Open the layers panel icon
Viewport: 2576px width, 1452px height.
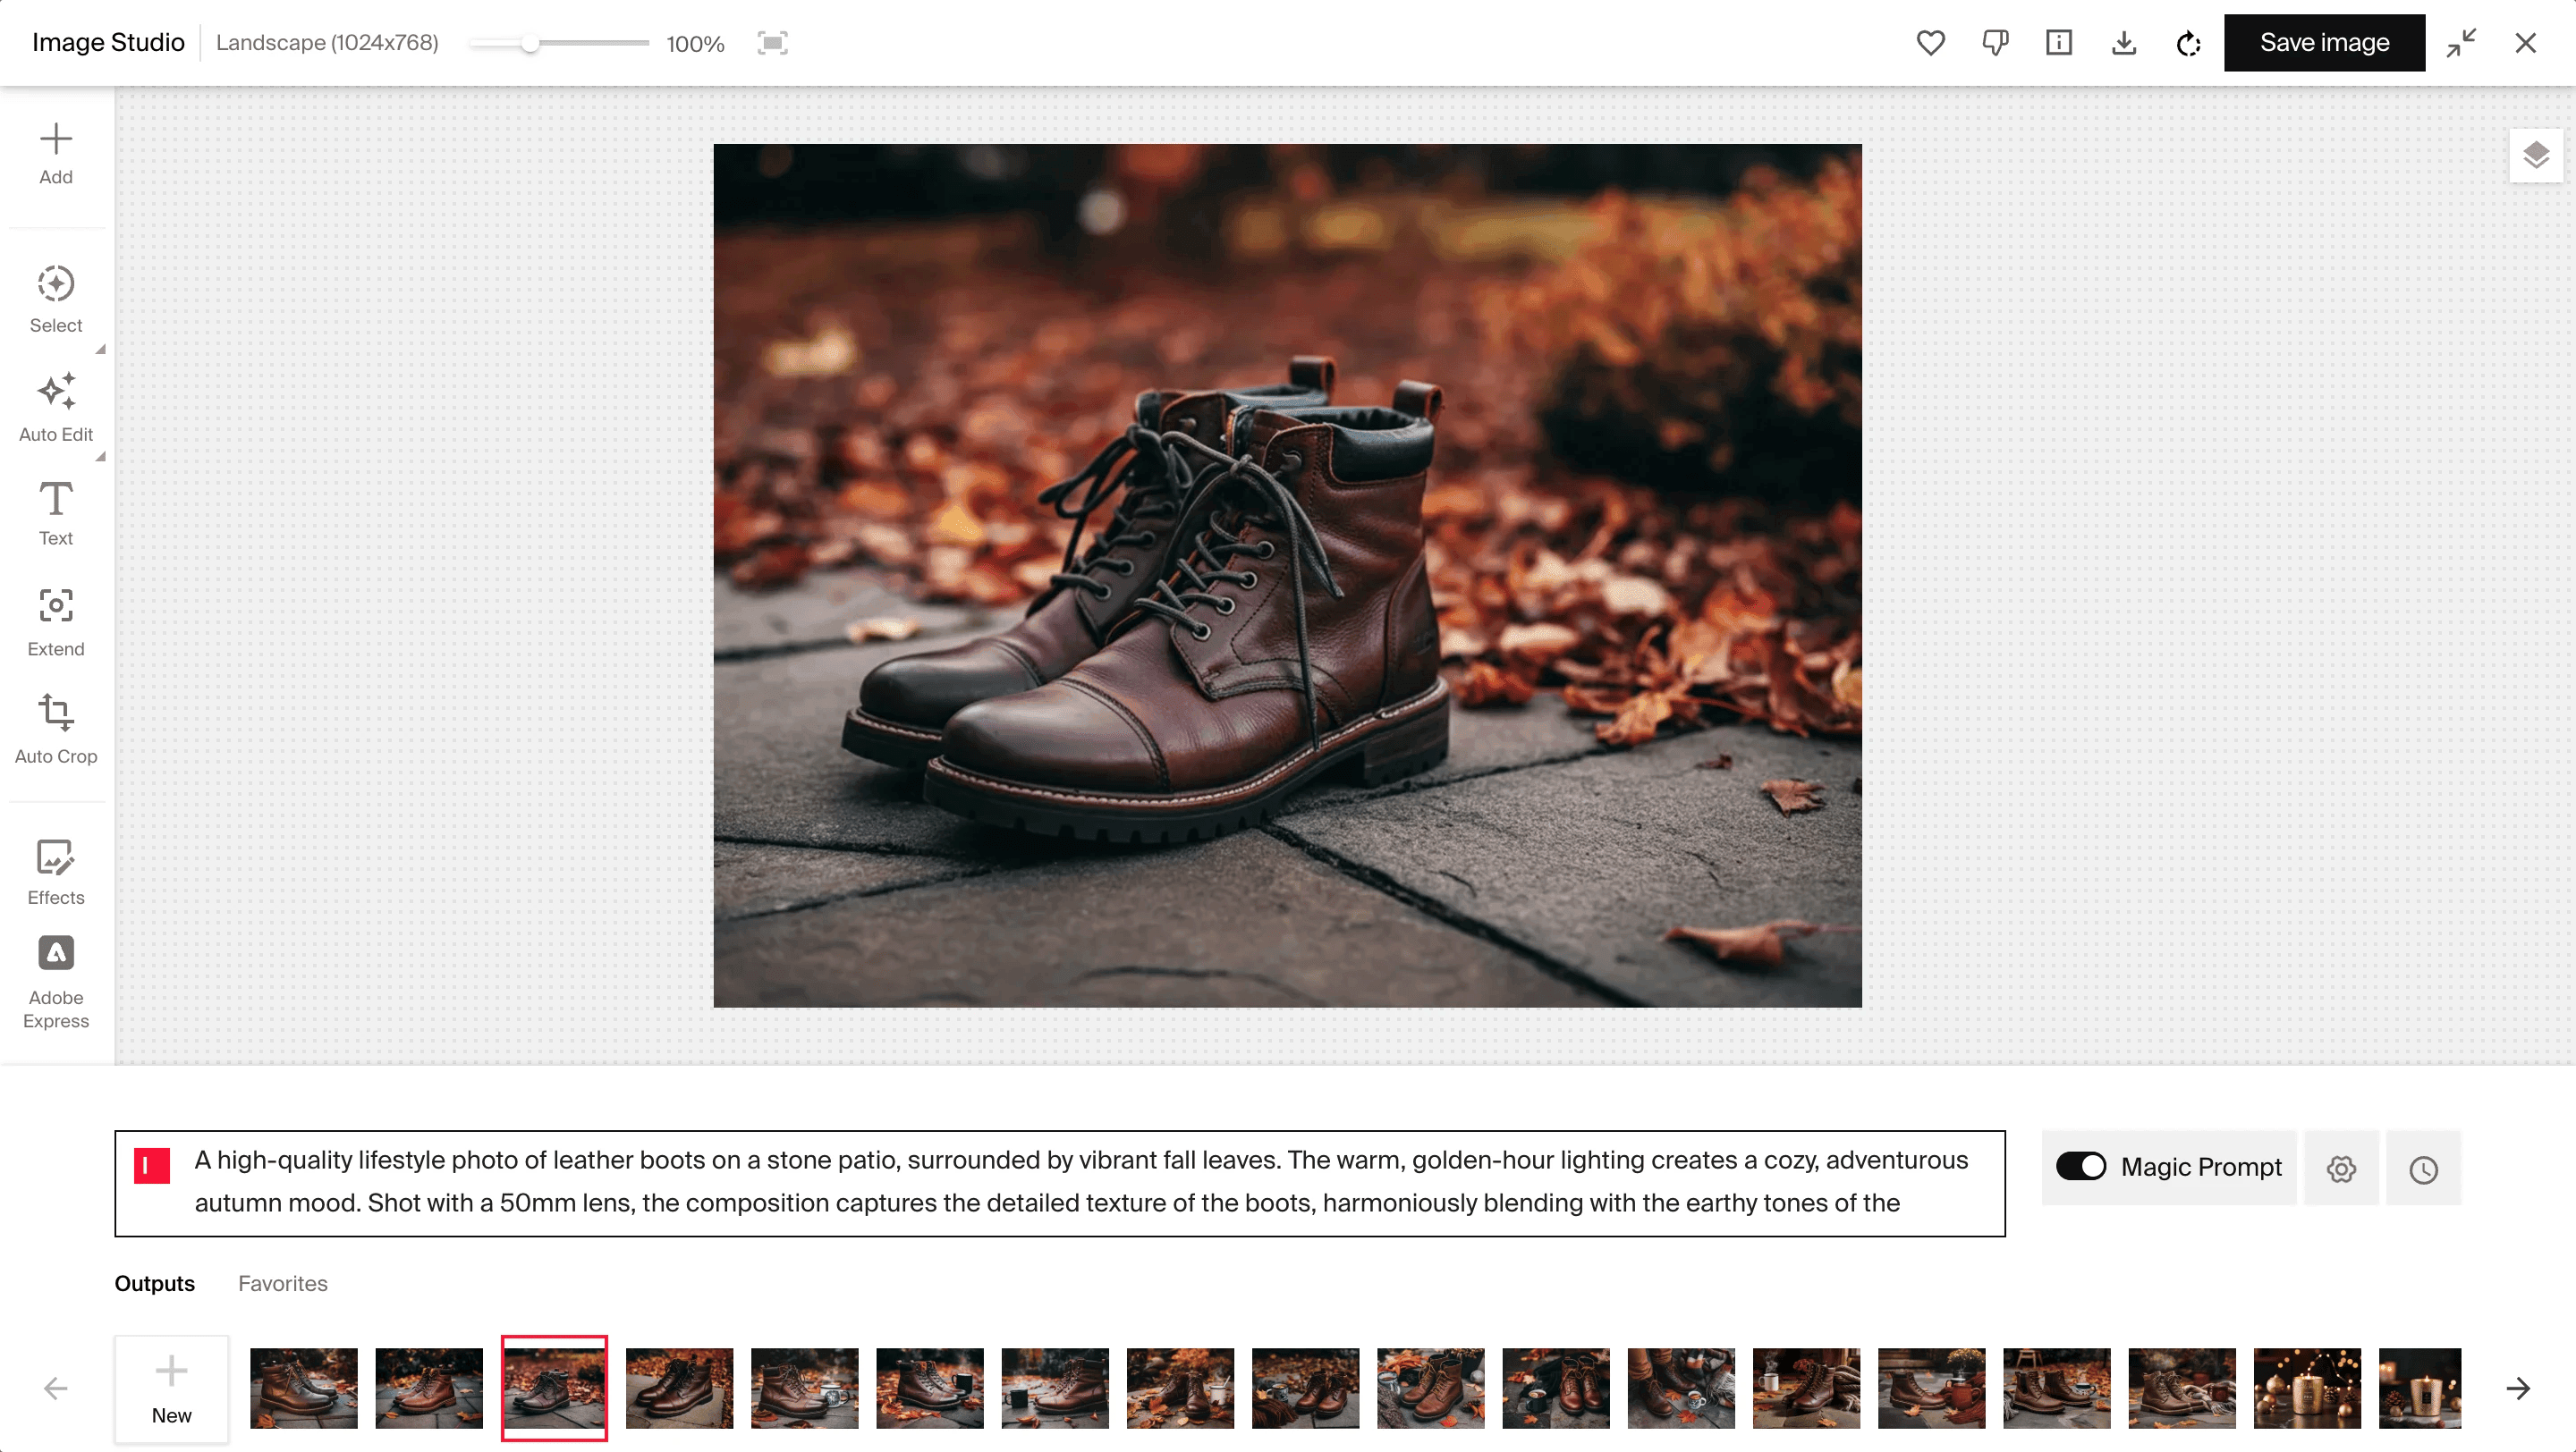pyautogui.click(x=2536, y=156)
